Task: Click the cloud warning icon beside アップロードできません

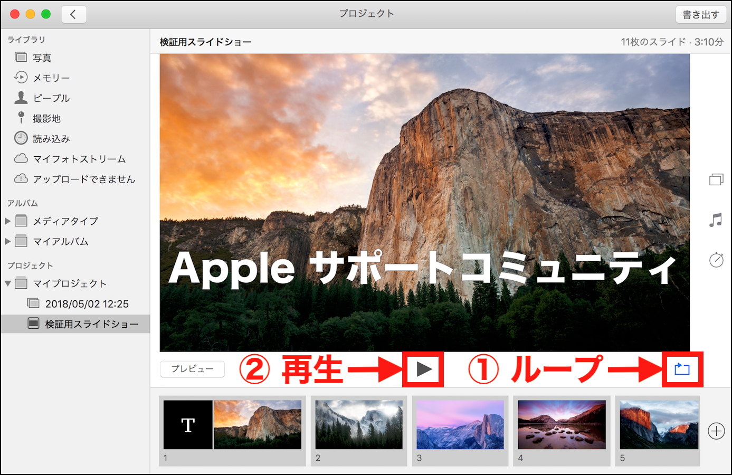Action: click(21, 178)
